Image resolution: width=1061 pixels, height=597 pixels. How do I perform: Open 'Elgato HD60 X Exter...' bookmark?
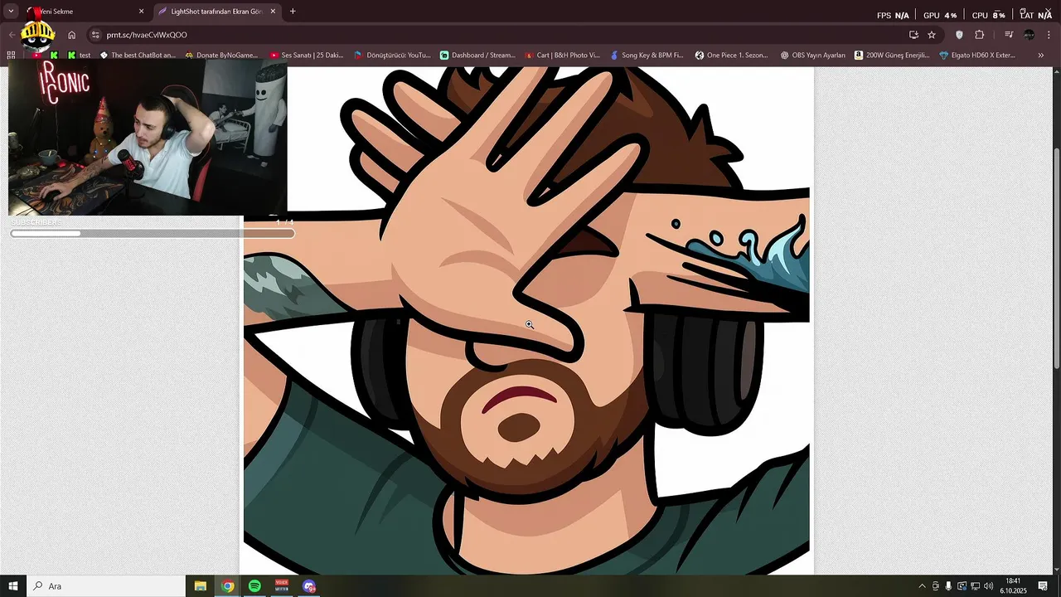(977, 56)
